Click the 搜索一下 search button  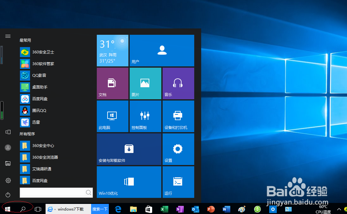click(100, 209)
